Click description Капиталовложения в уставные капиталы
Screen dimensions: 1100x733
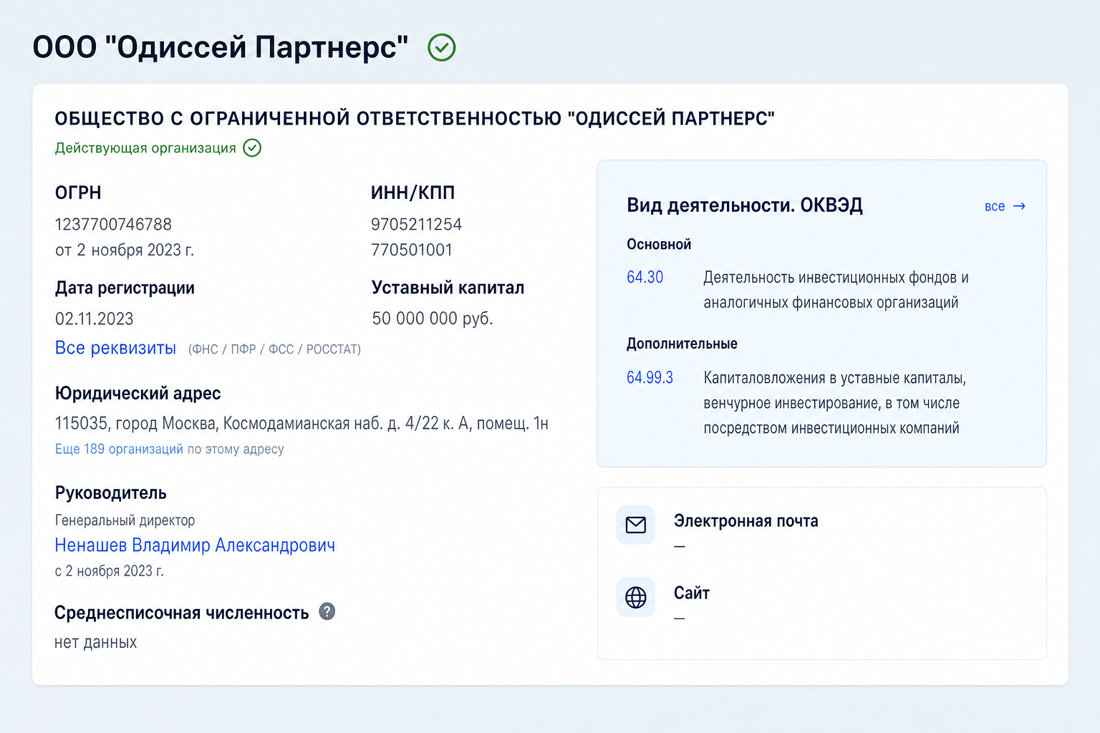tap(835, 403)
